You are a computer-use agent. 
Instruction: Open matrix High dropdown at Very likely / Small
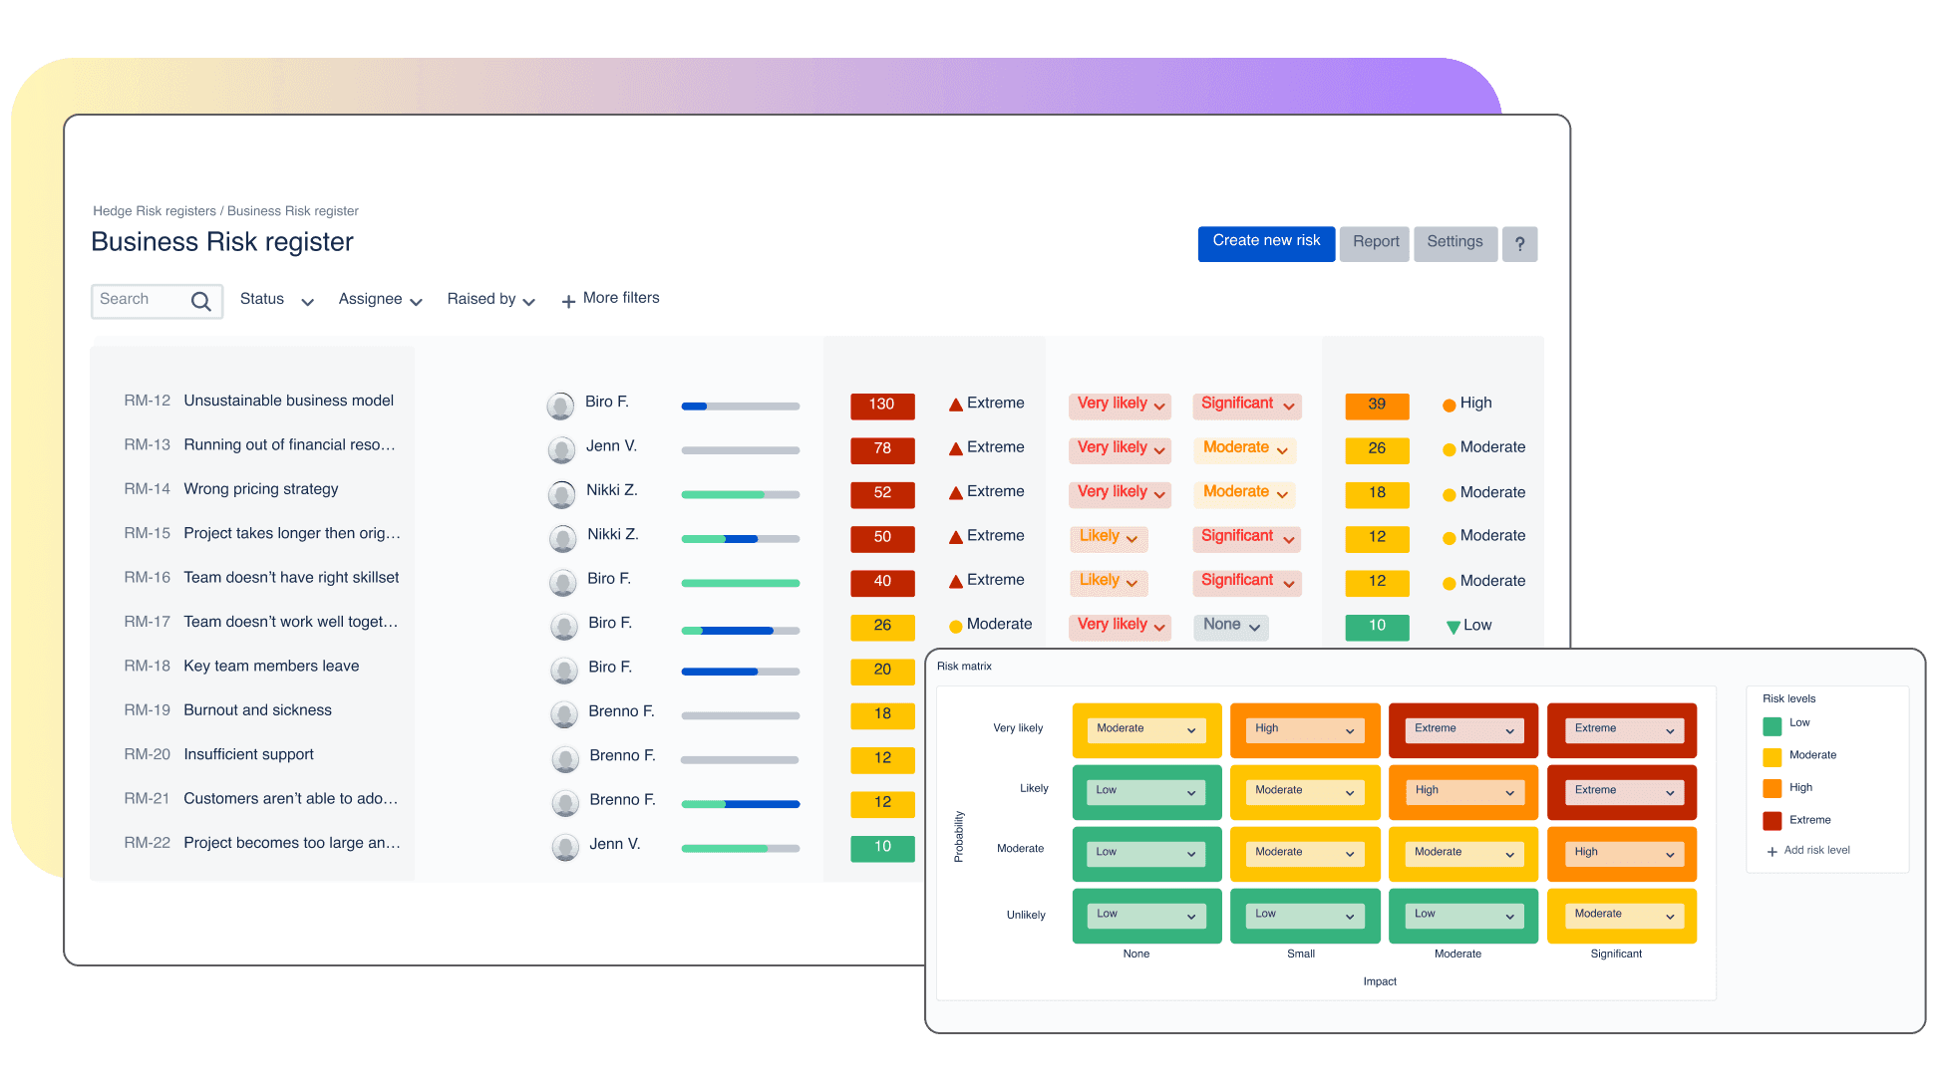tap(1305, 730)
